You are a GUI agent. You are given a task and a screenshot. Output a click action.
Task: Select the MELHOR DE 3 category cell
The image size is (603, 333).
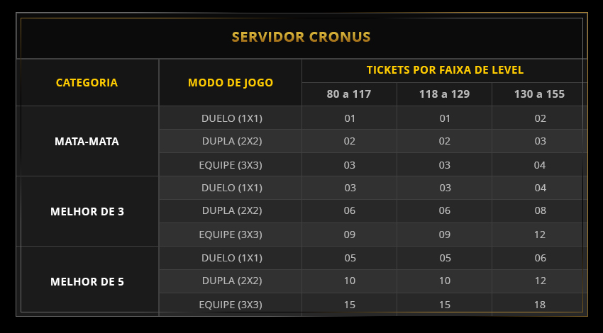[x=87, y=211]
